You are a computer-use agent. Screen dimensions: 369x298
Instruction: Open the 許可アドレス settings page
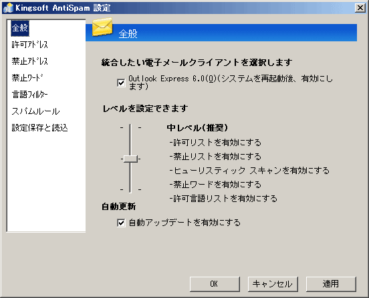pyautogui.click(x=29, y=45)
